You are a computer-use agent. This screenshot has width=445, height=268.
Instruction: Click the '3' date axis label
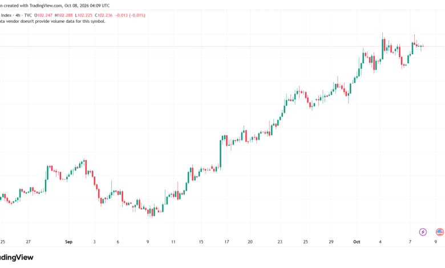pyautogui.click(x=95, y=242)
